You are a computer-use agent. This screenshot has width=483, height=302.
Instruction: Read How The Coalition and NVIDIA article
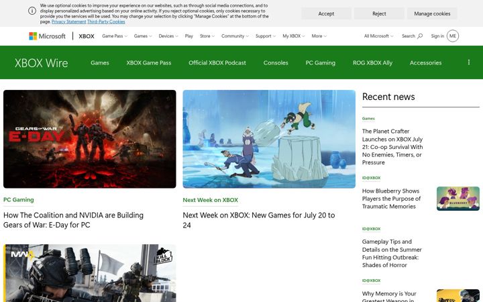pyautogui.click(x=73, y=220)
